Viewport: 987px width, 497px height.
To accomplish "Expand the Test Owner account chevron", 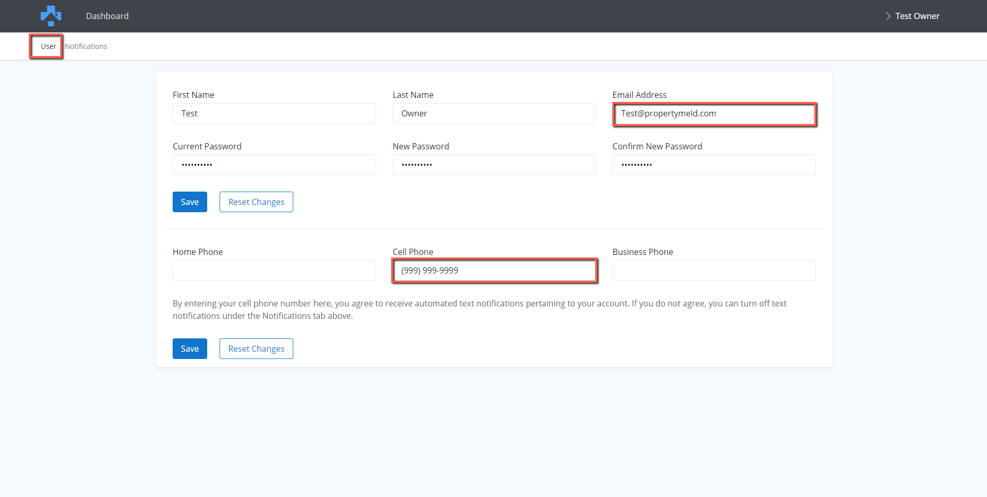I will click(888, 16).
